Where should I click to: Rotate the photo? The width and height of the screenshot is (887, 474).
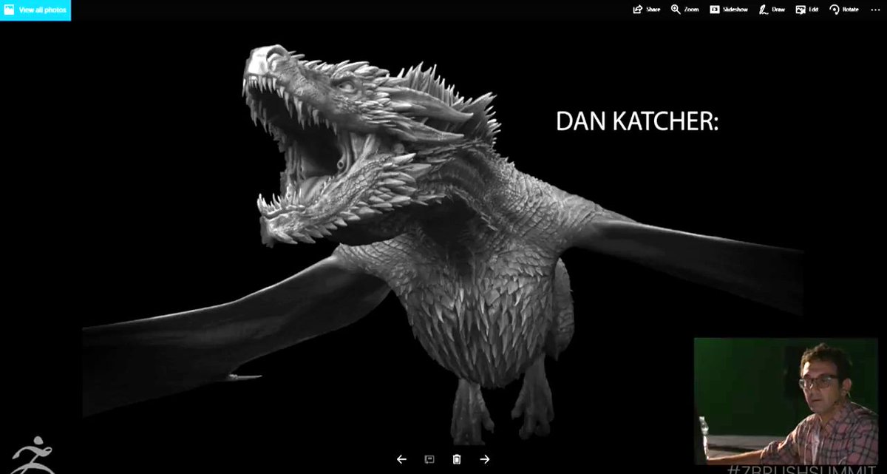[844, 10]
